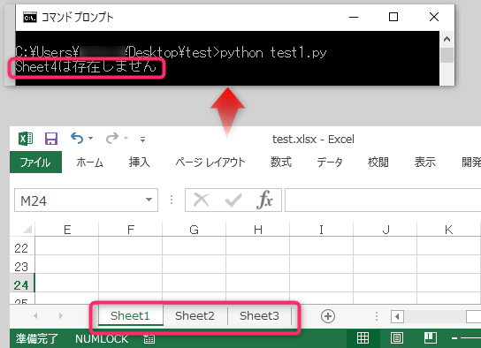The image size is (481, 348).
Task: Open the 表示 ribbon tab
Action: 425,162
